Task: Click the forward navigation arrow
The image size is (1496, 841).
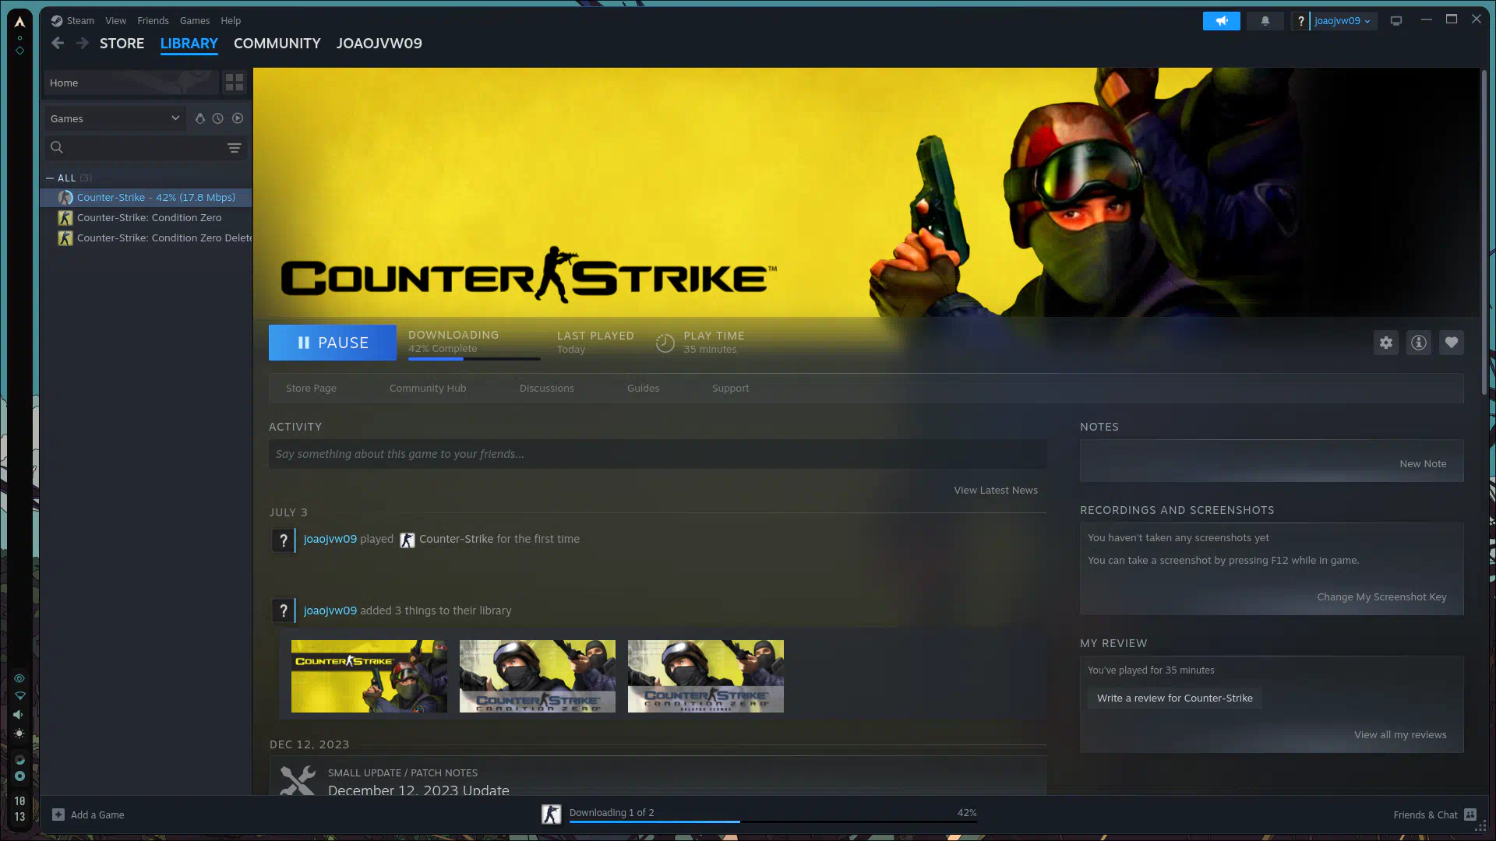Action: 82,43
